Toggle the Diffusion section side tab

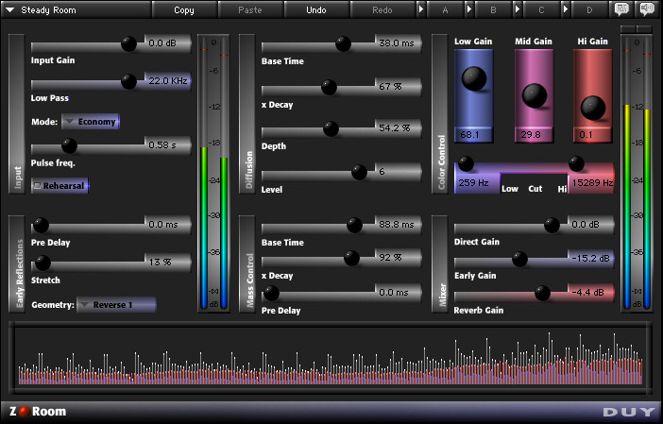point(248,113)
